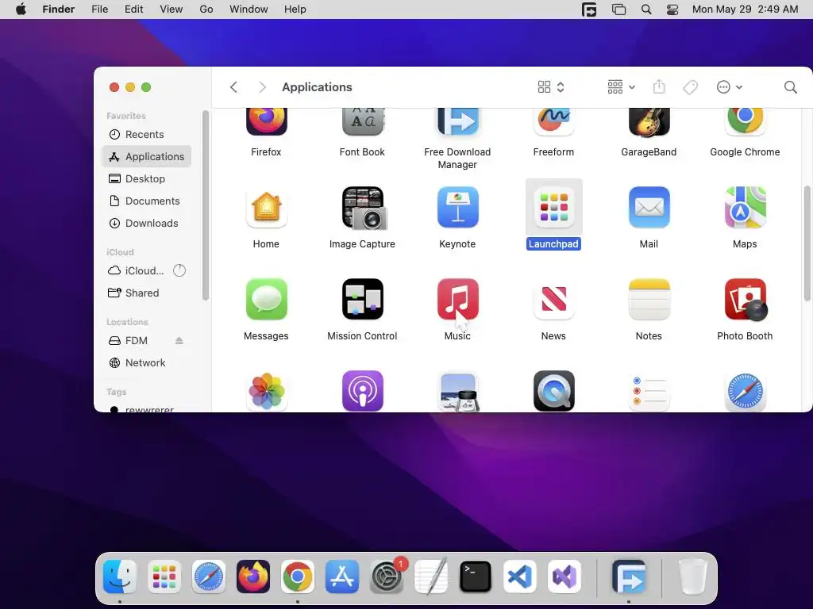Viewport: 813px width, 609px height.
Task: Select the Photos app icon in the Finder window
Action: (x=266, y=392)
